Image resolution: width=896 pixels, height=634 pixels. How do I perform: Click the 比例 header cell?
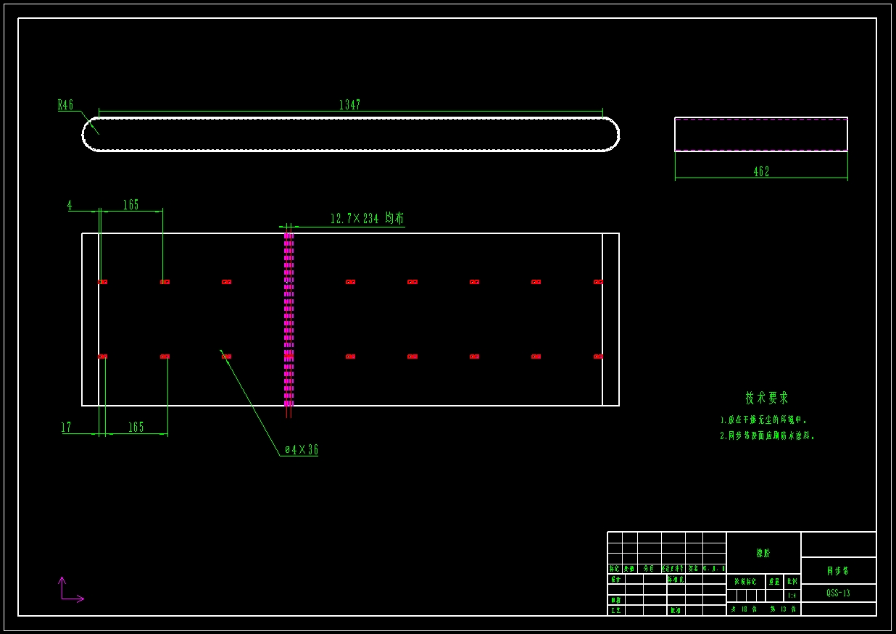coord(792,581)
